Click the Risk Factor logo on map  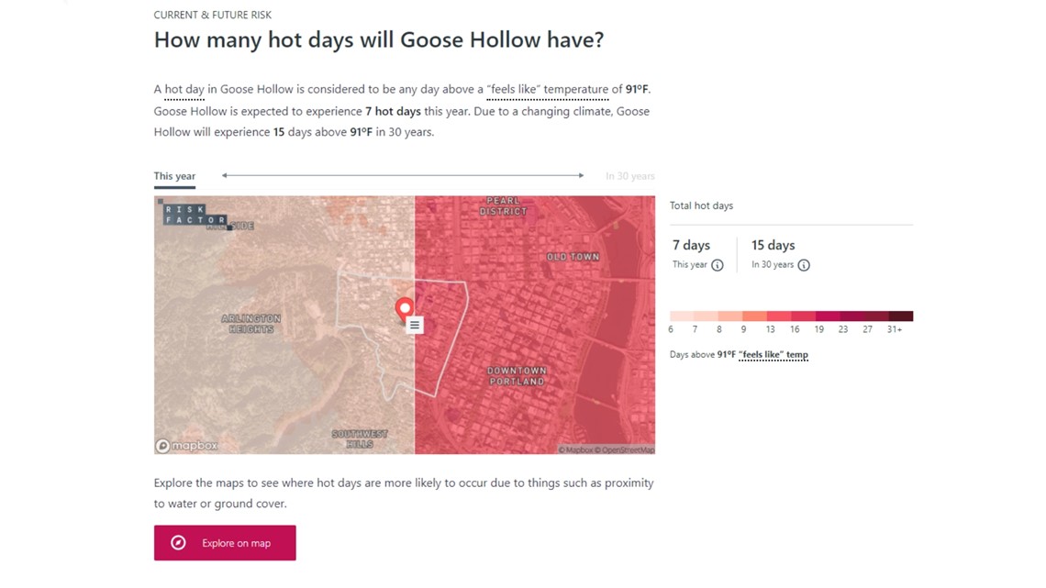[x=195, y=215]
